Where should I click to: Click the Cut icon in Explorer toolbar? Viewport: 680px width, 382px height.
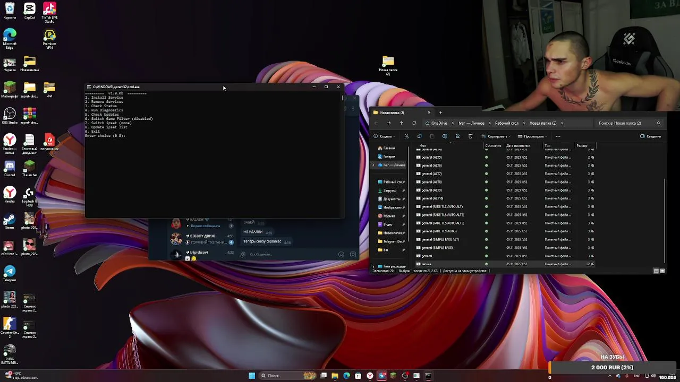tap(406, 136)
